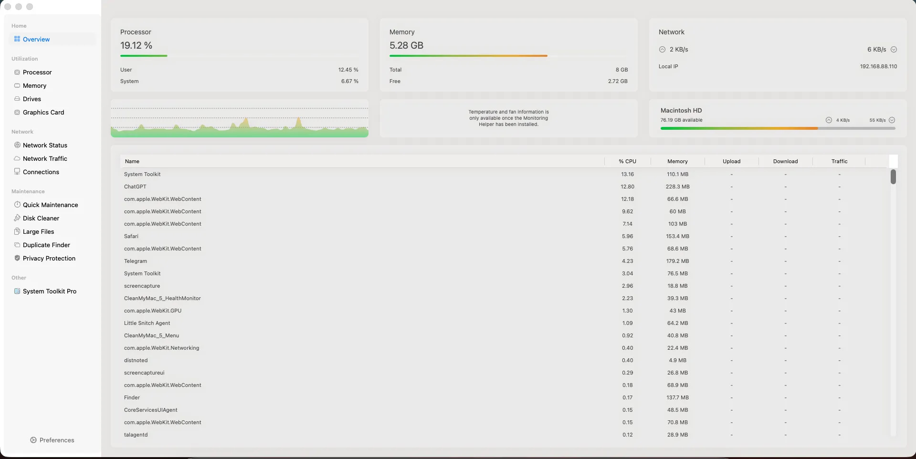Open System Toolkit Pro upgrade item
The width and height of the screenshot is (916, 459).
pos(49,292)
